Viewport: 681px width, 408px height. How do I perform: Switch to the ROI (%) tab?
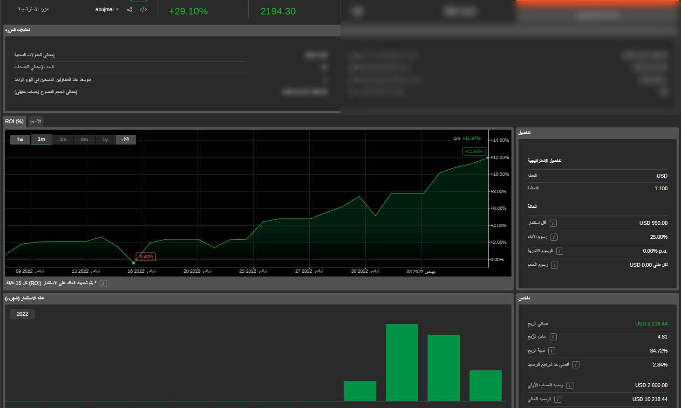click(14, 121)
